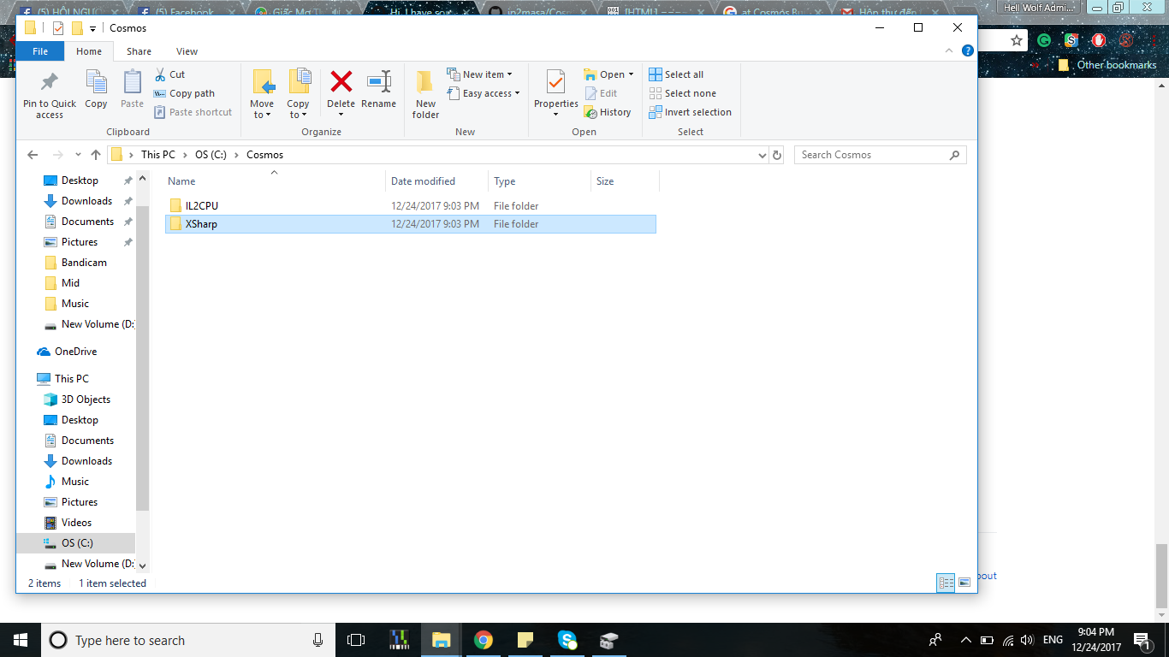
Task: Cut the selected XSharp folder
Action: (169, 74)
